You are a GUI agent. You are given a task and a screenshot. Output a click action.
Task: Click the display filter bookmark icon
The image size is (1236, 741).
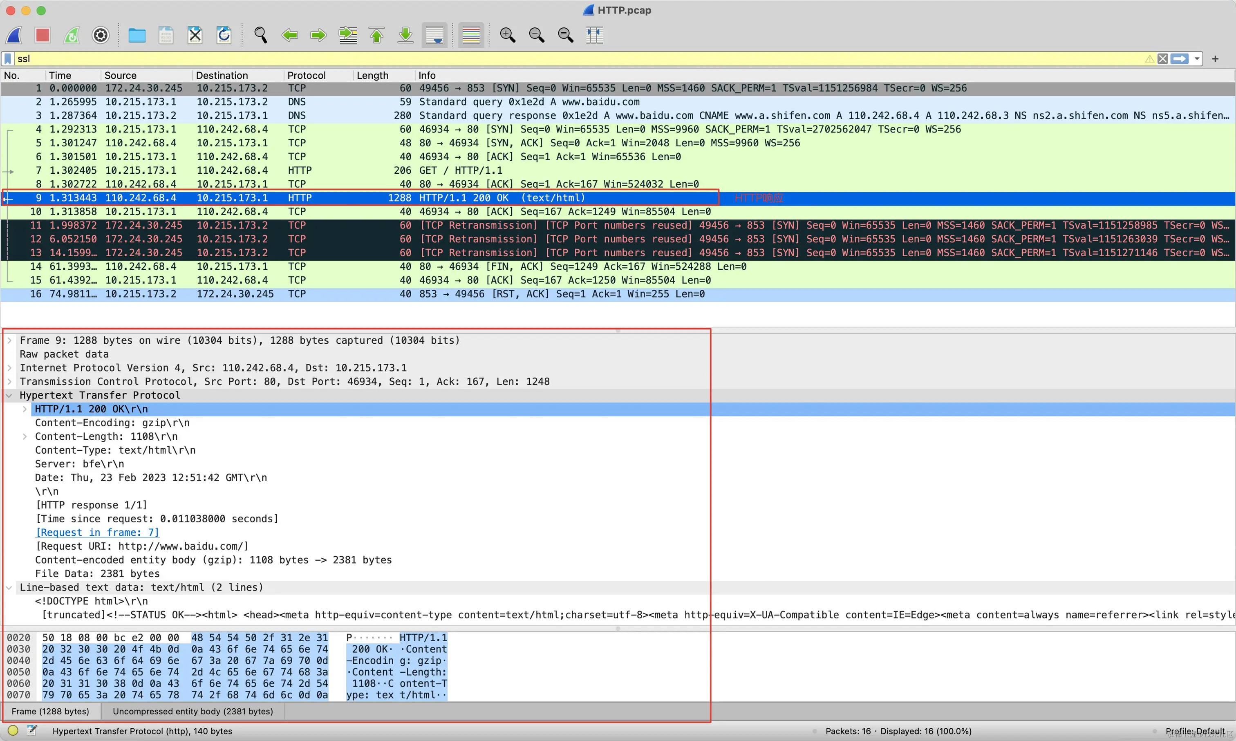(8, 59)
